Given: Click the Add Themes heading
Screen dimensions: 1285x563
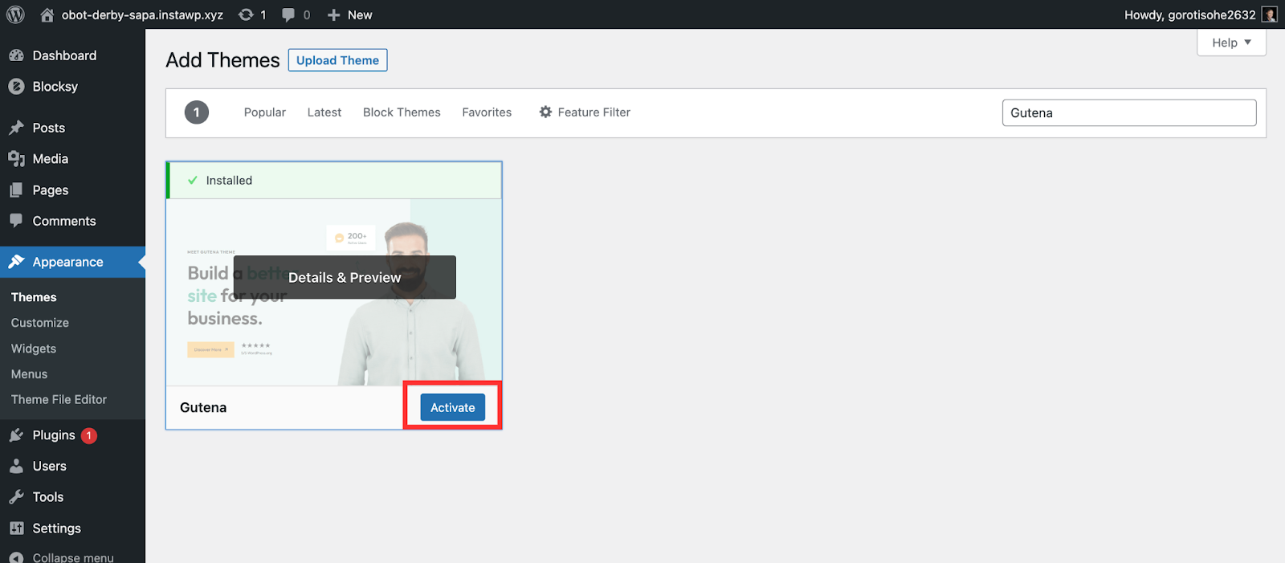Looking at the screenshot, I should tap(222, 60).
